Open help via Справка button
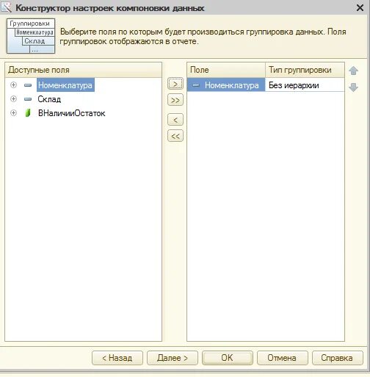This screenshot has height=377, width=370. 338,358
